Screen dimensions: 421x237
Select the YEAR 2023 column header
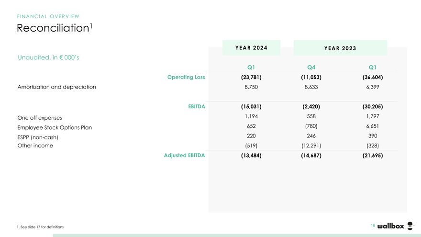point(340,48)
